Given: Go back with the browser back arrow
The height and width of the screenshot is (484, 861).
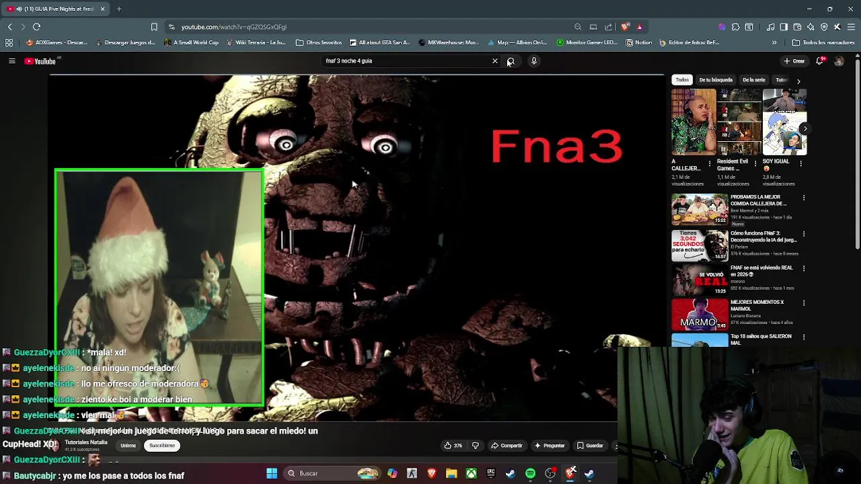Looking at the screenshot, I should coord(9,27).
